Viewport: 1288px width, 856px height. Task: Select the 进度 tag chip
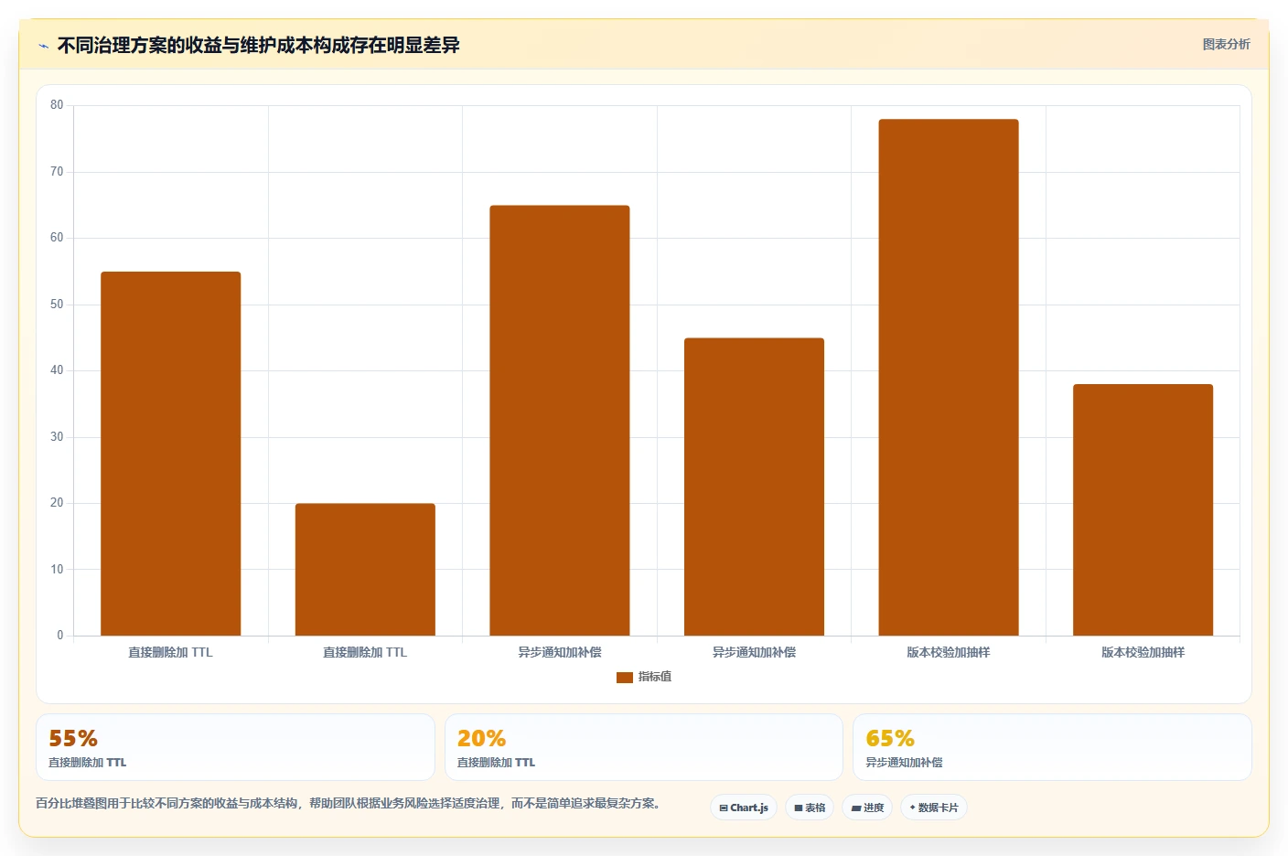click(x=867, y=808)
